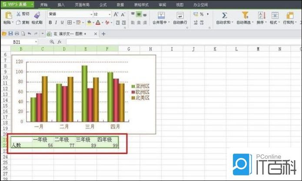
Task: Click the currency number format icon
Action: (x=196, y=14)
